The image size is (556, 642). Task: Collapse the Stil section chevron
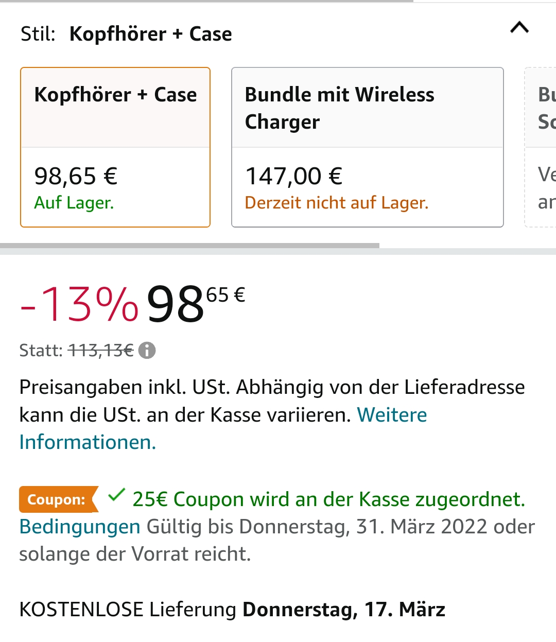[x=519, y=28]
